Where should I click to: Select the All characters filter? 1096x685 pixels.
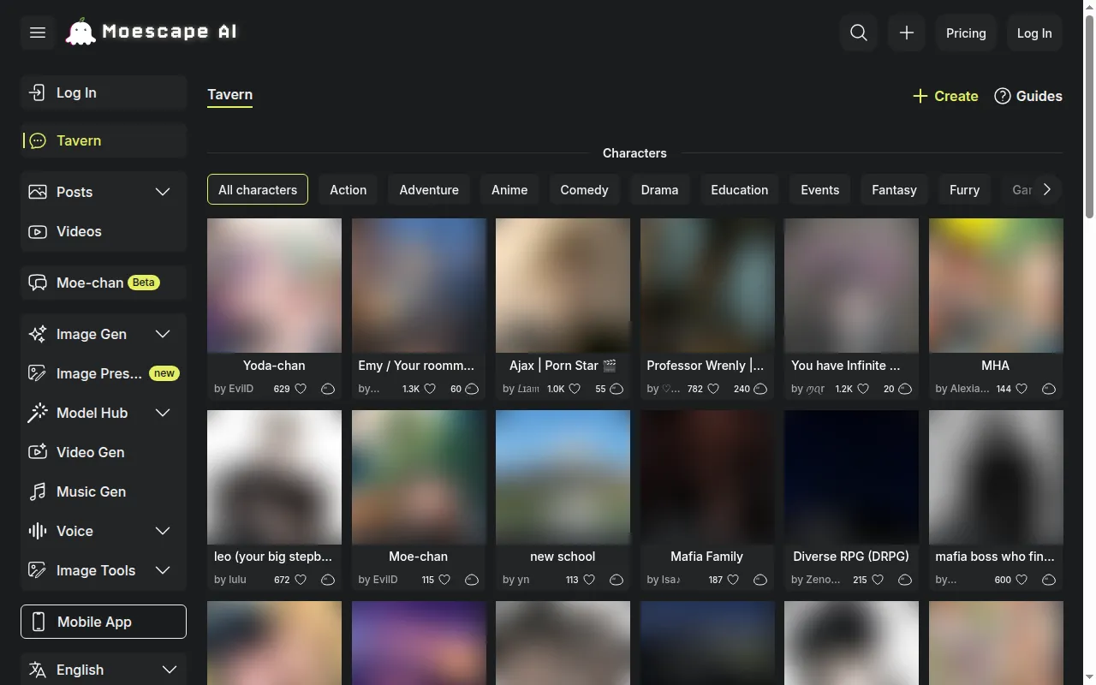point(258,190)
